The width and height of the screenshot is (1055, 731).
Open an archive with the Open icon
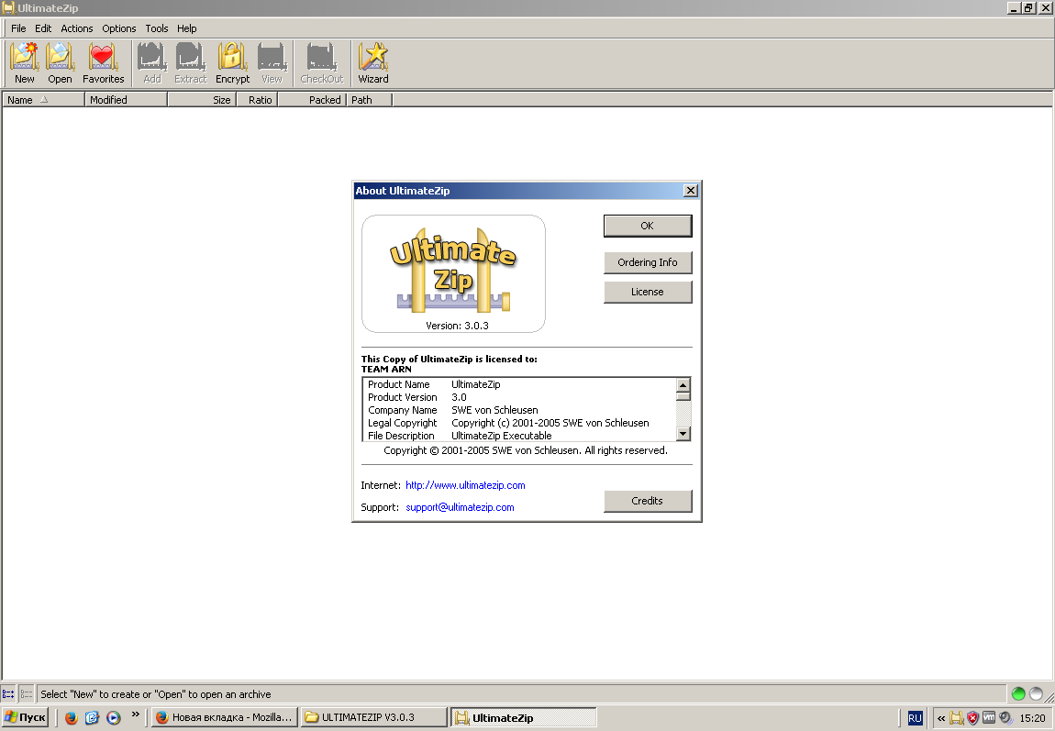pos(60,62)
